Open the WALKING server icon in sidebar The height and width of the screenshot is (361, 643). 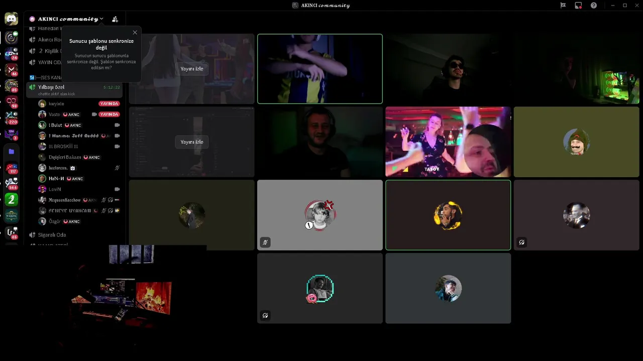click(11, 216)
